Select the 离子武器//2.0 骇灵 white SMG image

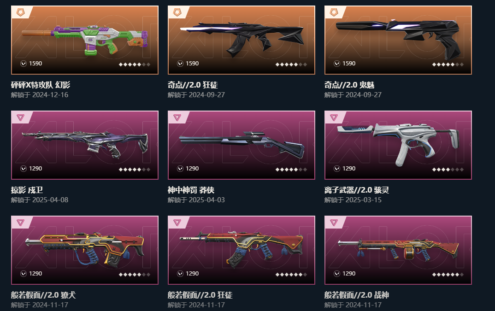click(398, 144)
